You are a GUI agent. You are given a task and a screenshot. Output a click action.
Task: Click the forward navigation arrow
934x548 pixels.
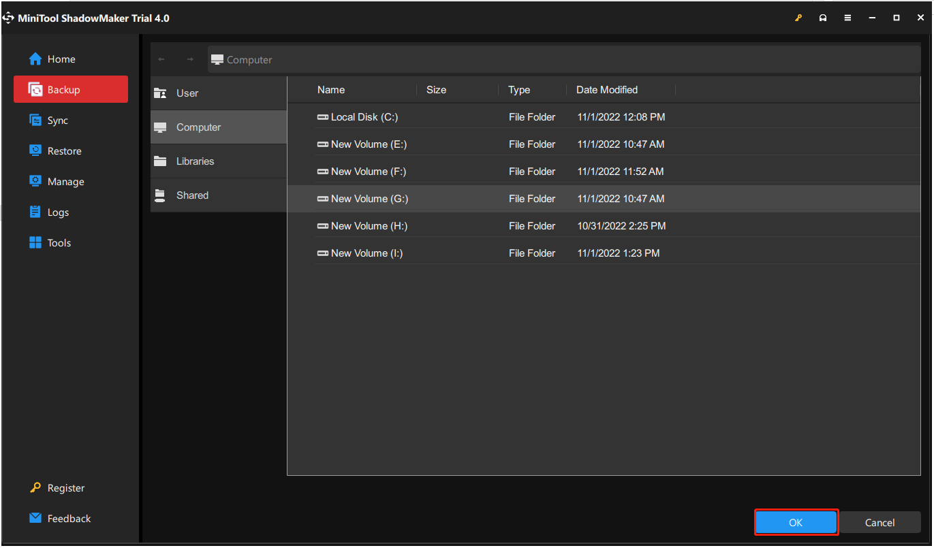pos(190,60)
